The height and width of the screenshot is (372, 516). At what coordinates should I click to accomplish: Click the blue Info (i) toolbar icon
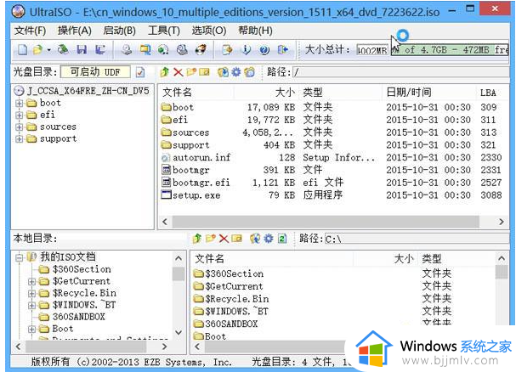click(x=246, y=50)
